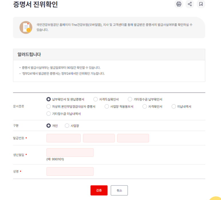The width and height of the screenshot is (221, 200).
Task: Click the (예: 990101) example hint
Action: click(55, 159)
